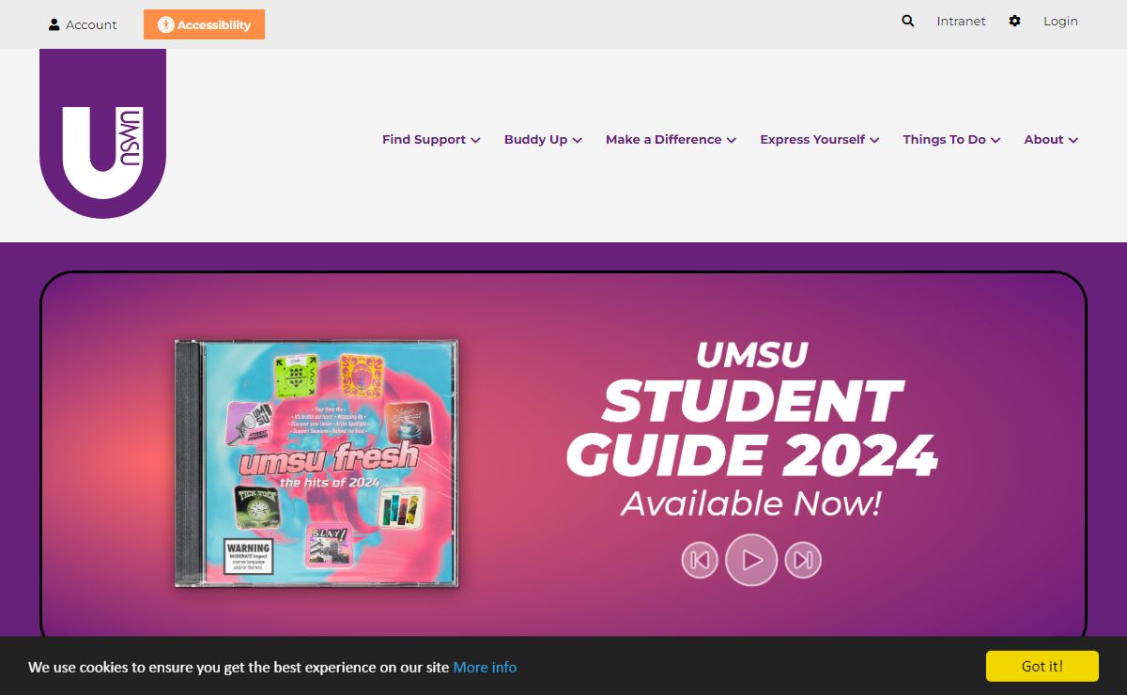Open the Login link
This screenshot has height=695, width=1127.
pos(1060,21)
